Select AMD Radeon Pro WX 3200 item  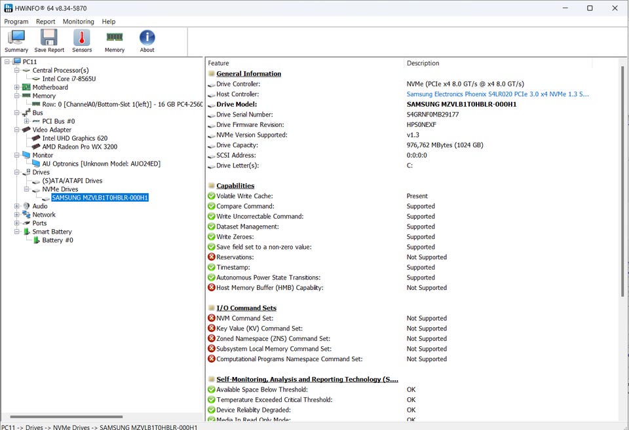(x=79, y=147)
